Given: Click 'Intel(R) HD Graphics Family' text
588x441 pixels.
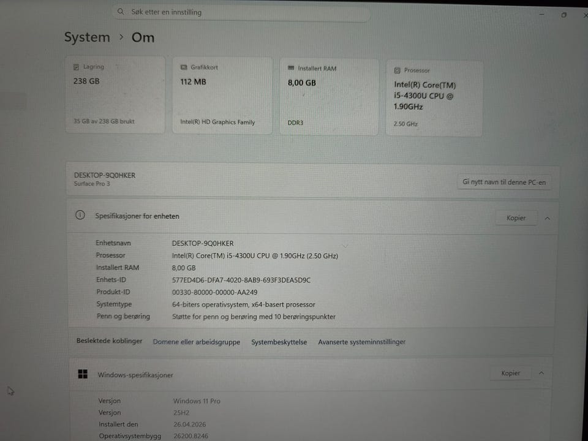Looking at the screenshot, I should click(217, 123).
